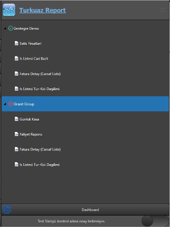Click the report icon next to Günlük Kasa
Image resolution: width=170 pixels, height=227 pixels.
coord(16,119)
